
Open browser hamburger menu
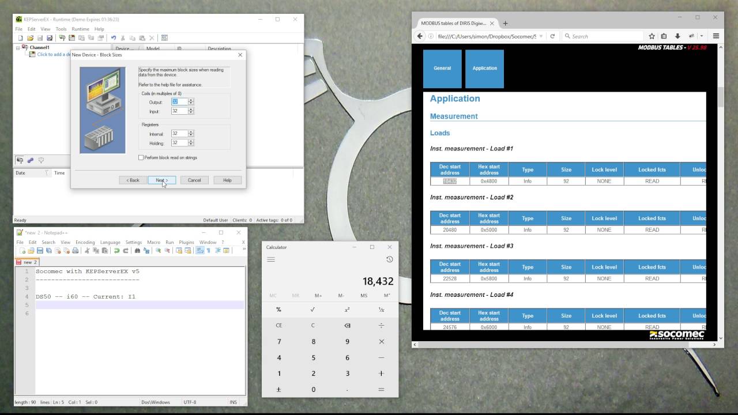[x=716, y=36]
